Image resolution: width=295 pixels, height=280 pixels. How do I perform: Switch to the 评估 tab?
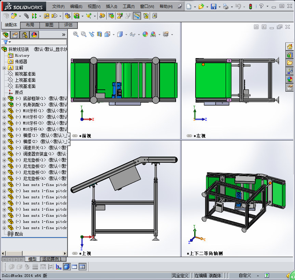(x=68, y=25)
